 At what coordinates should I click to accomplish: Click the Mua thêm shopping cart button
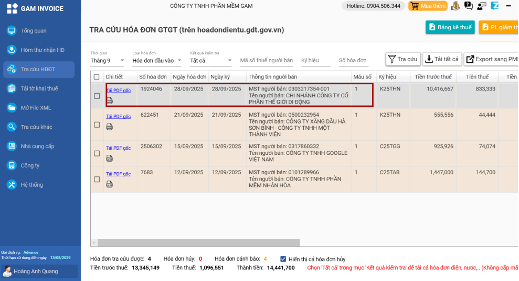click(x=428, y=6)
